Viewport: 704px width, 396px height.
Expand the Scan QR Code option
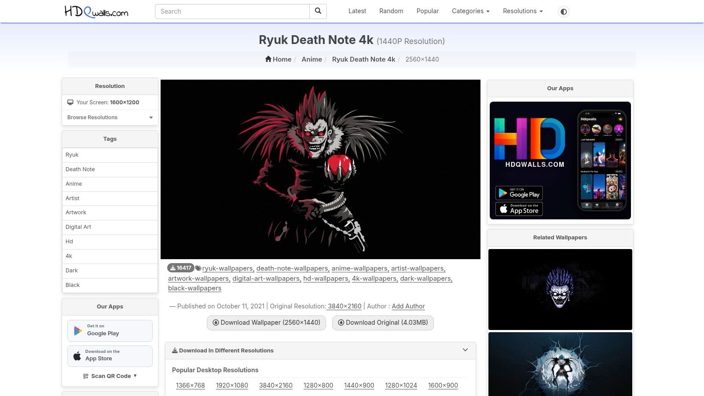pyautogui.click(x=110, y=376)
